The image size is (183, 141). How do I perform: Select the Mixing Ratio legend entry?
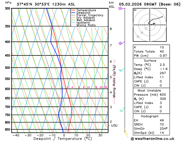click(86, 25)
